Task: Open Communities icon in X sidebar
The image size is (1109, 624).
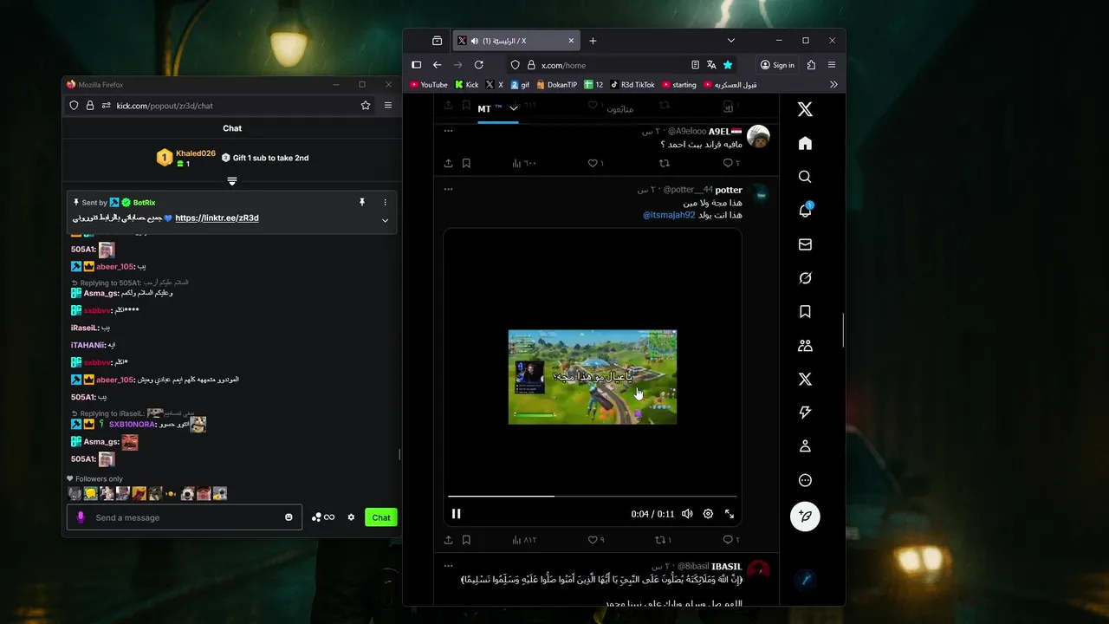Action: coord(805,346)
